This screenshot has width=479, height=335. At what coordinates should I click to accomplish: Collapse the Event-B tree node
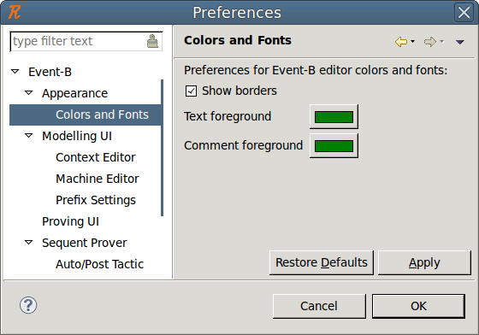click(15, 72)
